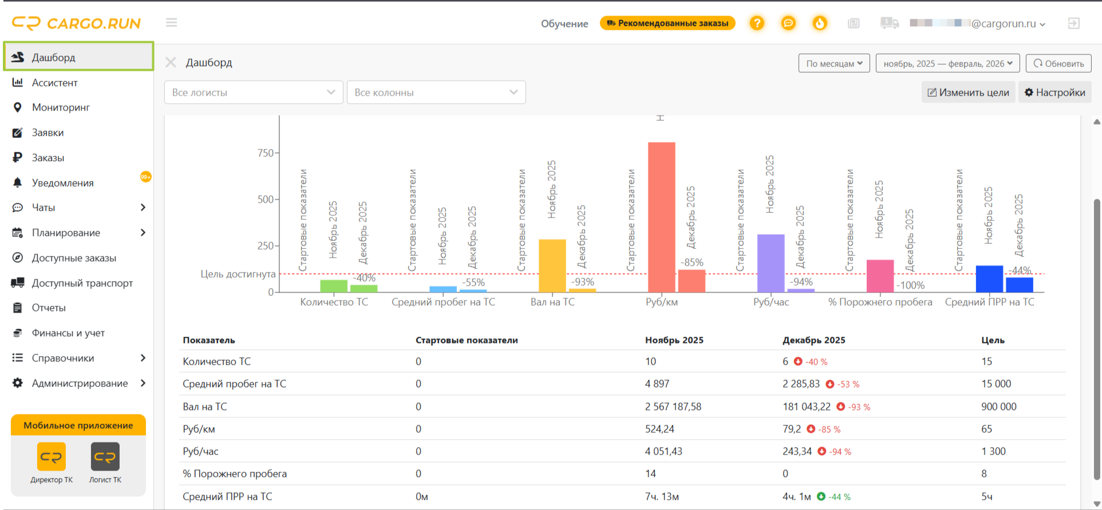Click the orange flame icon

[x=820, y=23]
